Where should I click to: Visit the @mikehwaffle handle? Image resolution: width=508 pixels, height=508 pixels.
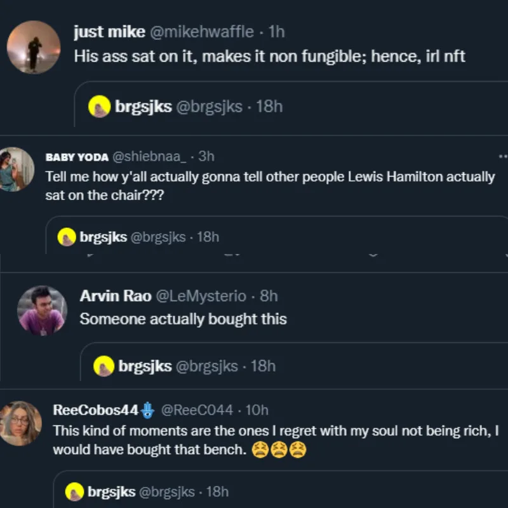204,32
